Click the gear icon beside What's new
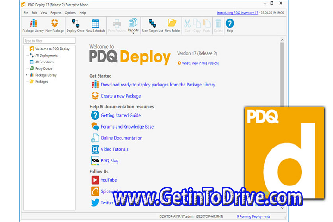 tap(179, 63)
